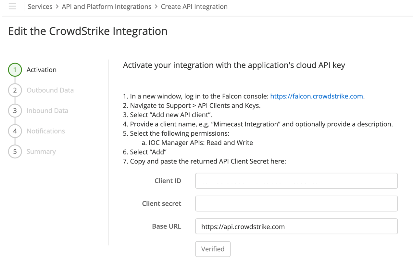Open the Outbound Data step
The image size is (413, 262).
coord(50,90)
